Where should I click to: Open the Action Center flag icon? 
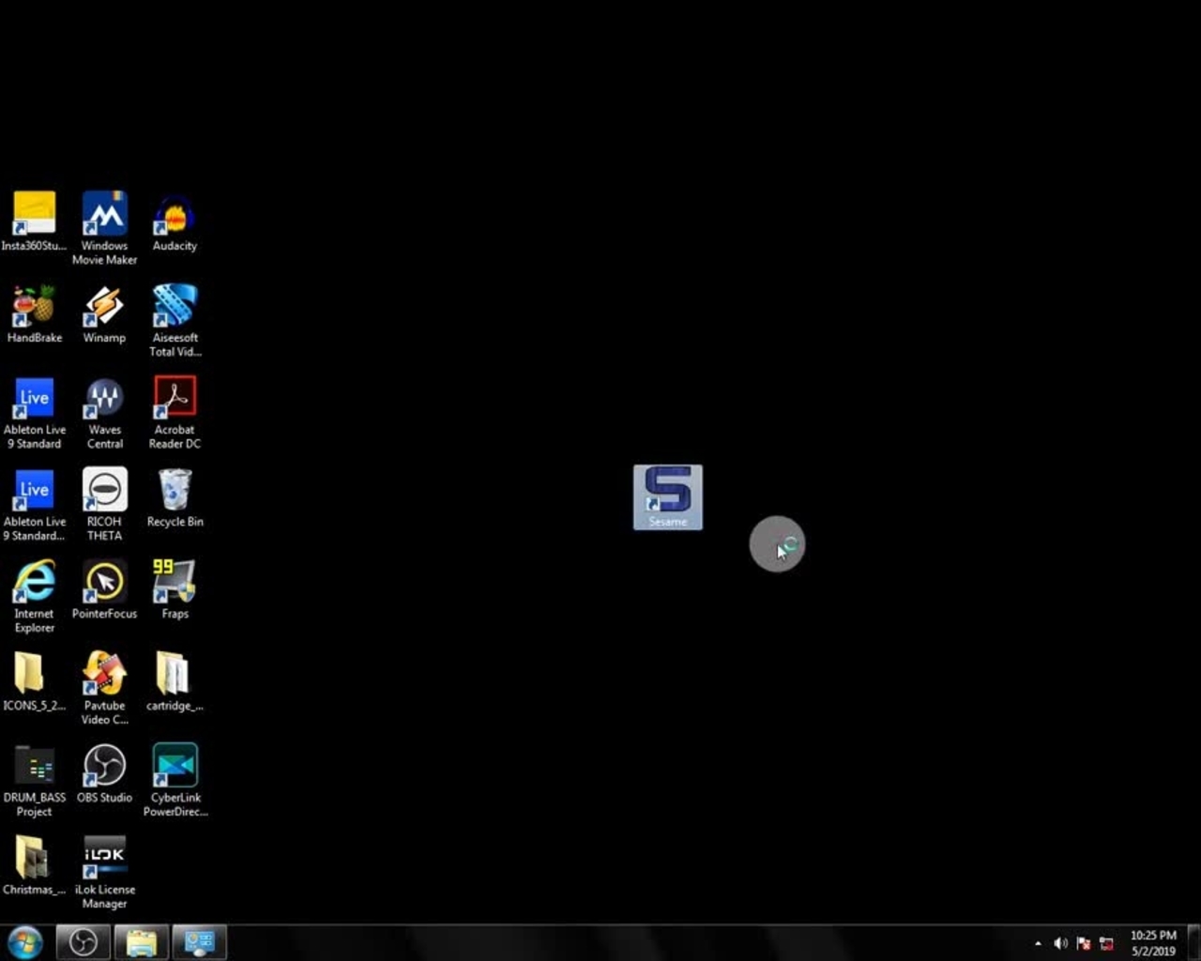click(x=1084, y=943)
